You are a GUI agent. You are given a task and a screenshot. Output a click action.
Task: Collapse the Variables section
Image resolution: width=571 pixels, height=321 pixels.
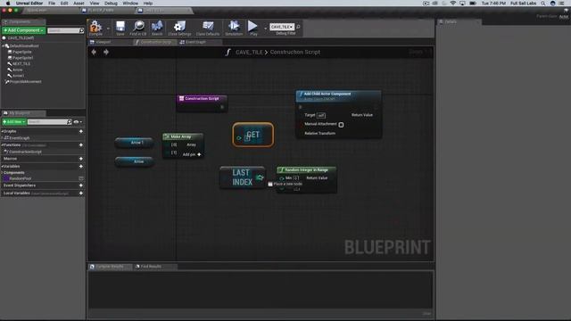tap(2, 167)
